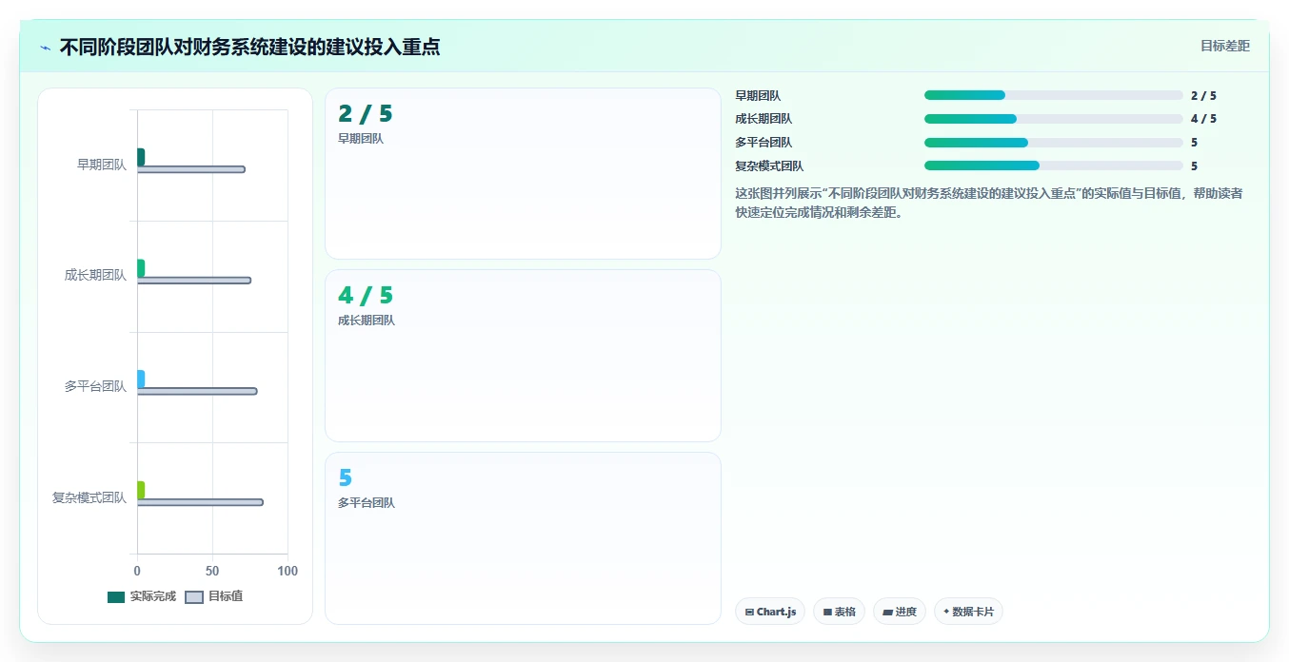Click the 2 / 5 value in progress list
This screenshot has width=1289, height=662.
point(1203,96)
